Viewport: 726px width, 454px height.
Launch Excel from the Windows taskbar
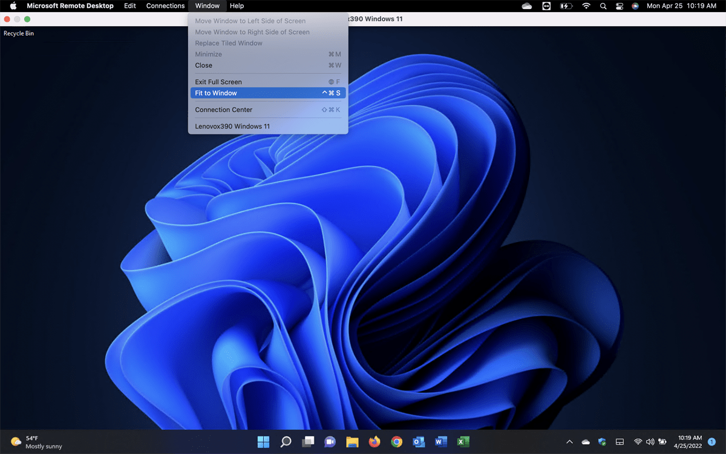click(x=463, y=442)
